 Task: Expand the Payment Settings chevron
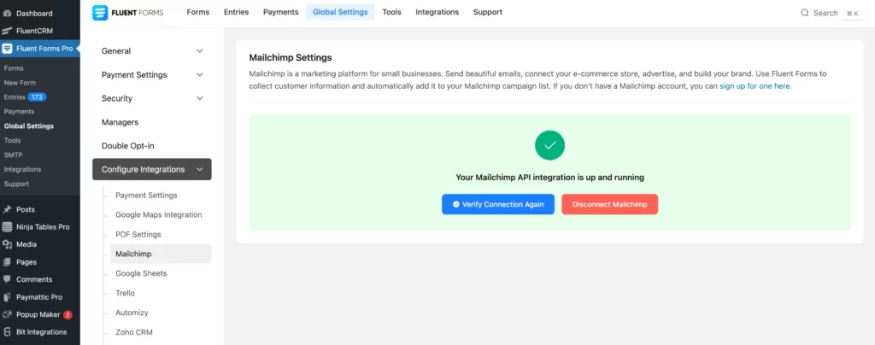click(200, 74)
